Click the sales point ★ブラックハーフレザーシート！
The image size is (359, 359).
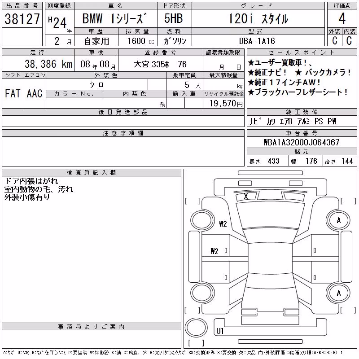(x=298, y=92)
